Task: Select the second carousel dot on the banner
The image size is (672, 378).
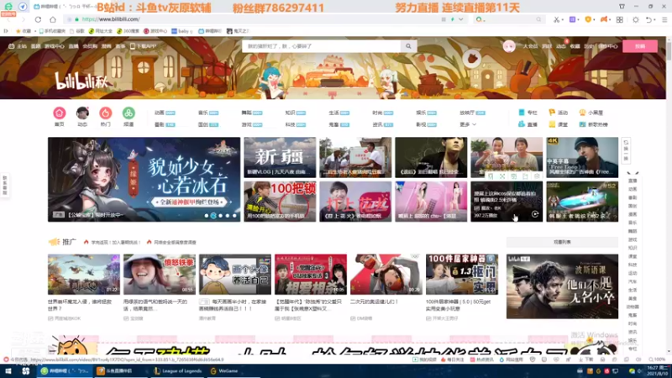Action: coord(213,216)
